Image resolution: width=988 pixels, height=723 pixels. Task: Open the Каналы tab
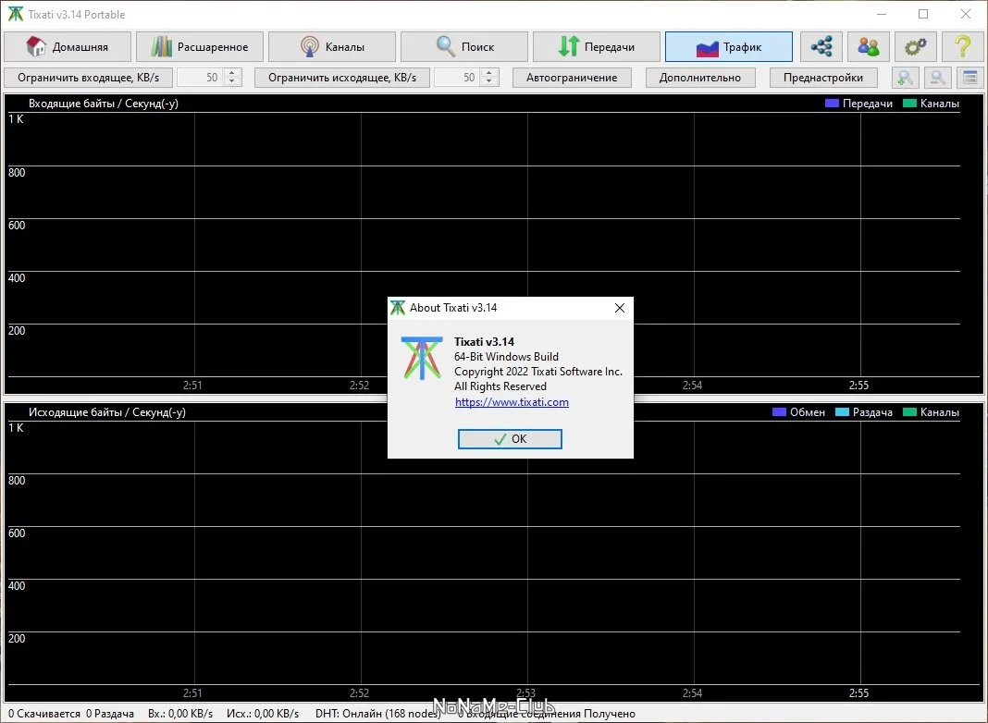(x=332, y=46)
